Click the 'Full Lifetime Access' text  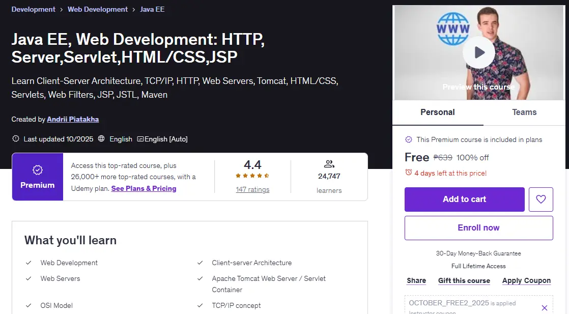click(x=478, y=266)
